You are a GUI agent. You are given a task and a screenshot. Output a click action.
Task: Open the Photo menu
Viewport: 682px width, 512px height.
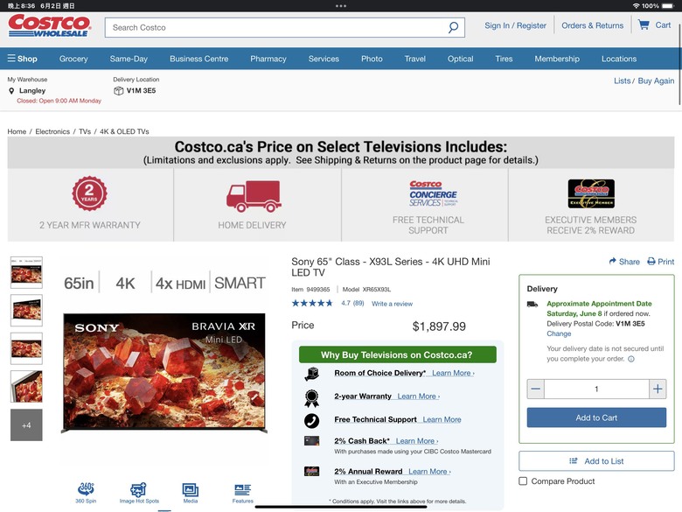[x=372, y=59]
